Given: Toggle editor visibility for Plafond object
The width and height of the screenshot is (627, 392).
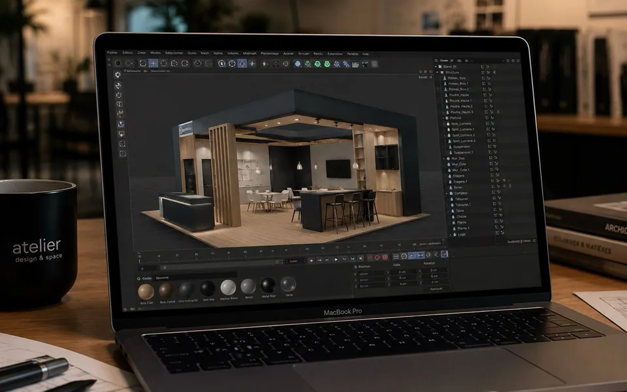Looking at the screenshot, I should [487, 118].
